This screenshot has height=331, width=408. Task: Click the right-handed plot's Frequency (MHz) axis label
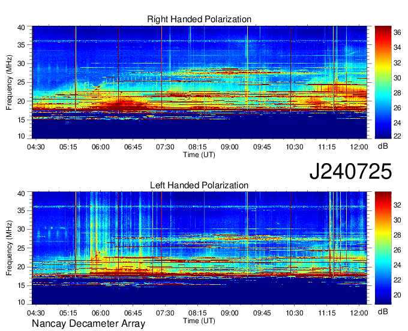coord(9,82)
